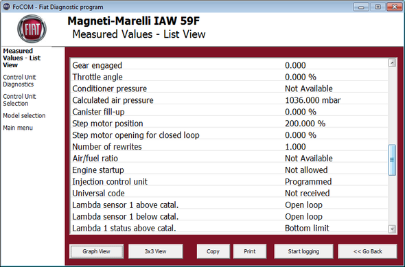Click the FoCOM title bar app icon
The image size is (405, 267).
(x=6, y=6)
